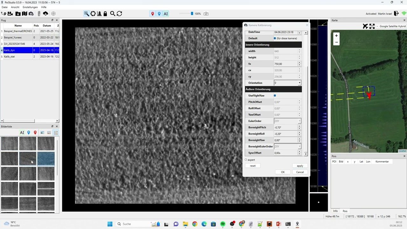
Task: Click the grid view icon in Bilderliste
Action: point(56,133)
